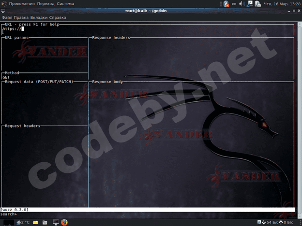Open the clock showing Чтв, 16 Мар, 13:28

pos(282,4)
